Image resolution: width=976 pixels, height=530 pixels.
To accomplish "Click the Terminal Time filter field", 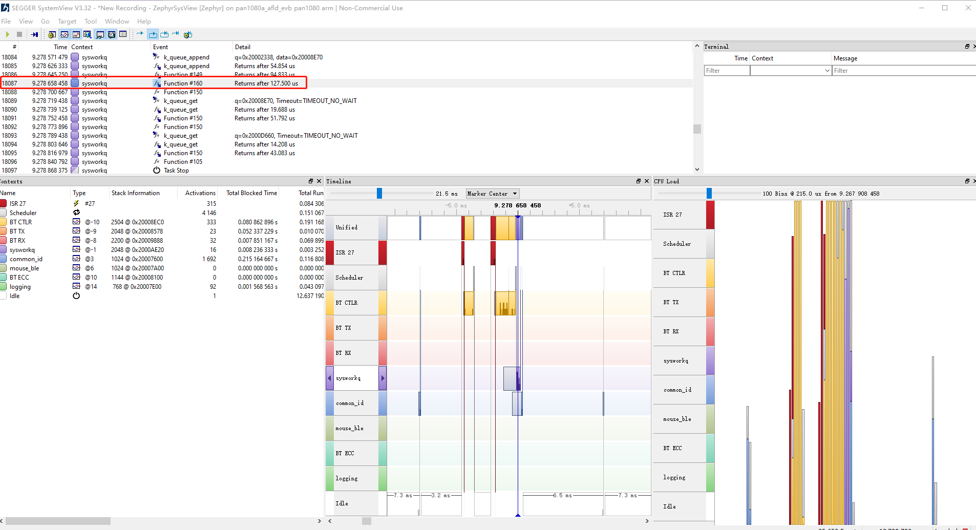I will pos(727,71).
